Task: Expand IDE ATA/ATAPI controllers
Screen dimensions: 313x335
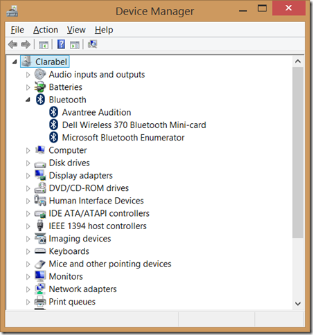Action: (28, 214)
